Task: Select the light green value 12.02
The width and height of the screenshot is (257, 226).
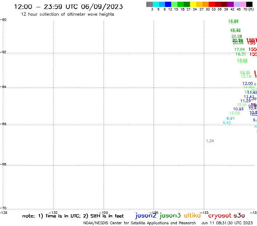Action: click(x=234, y=113)
